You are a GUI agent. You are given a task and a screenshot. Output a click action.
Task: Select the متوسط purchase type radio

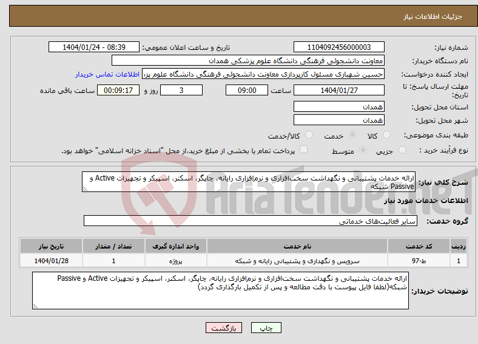[x=363, y=150]
